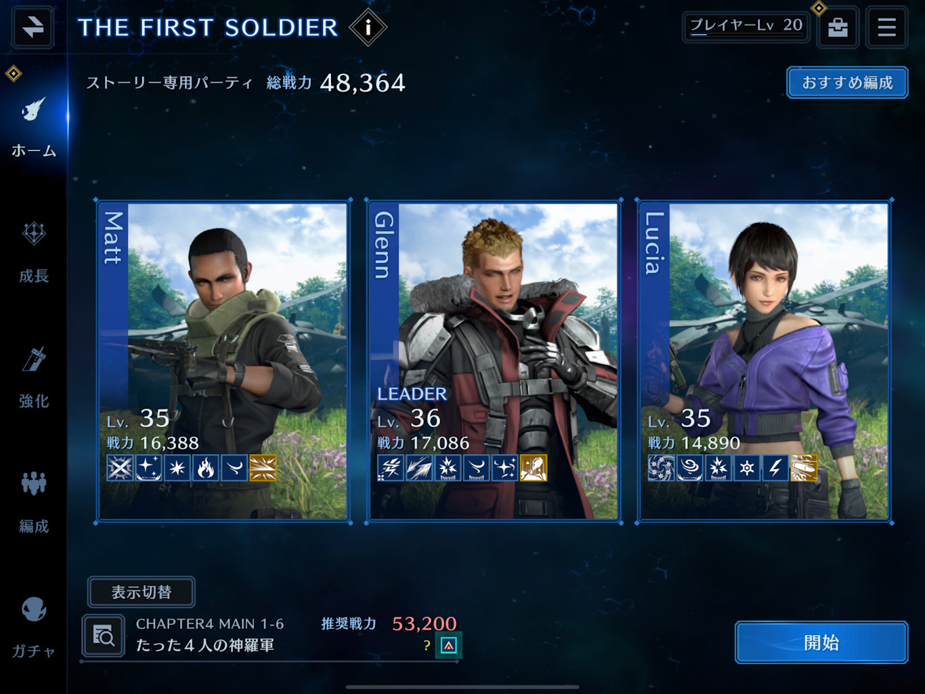
Task: Open the プレイヤーLv 20 level indicator
Action: click(x=746, y=27)
